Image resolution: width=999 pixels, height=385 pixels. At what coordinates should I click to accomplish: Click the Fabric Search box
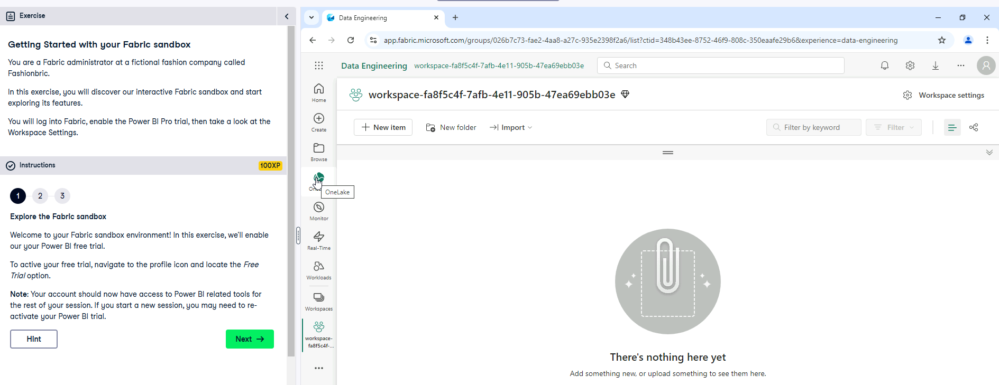(720, 65)
